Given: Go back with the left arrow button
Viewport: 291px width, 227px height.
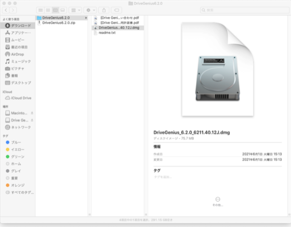Looking at the screenshot, I should click(6, 10).
